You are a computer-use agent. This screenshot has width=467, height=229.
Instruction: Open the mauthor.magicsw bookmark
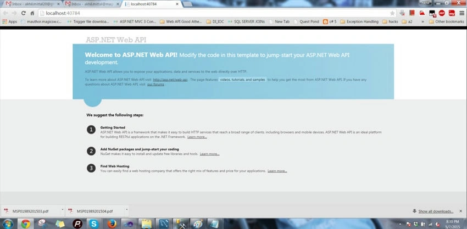pyautogui.click(x=41, y=22)
